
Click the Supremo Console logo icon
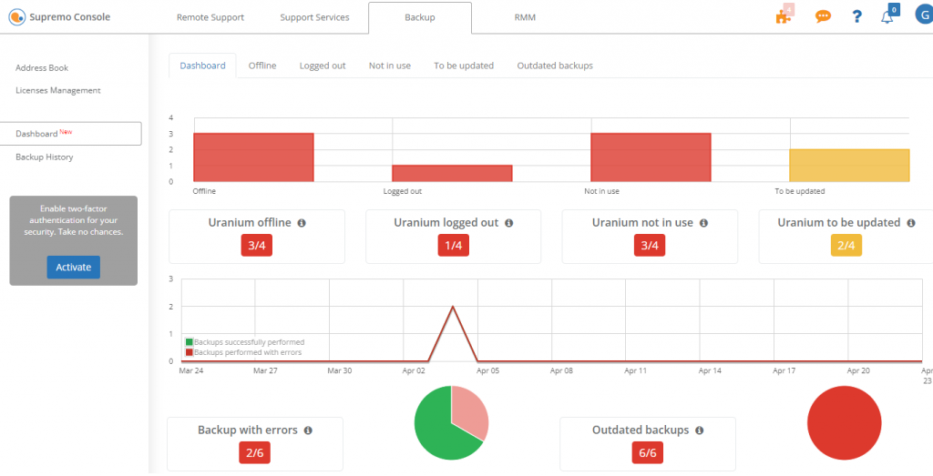pos(16,16)
